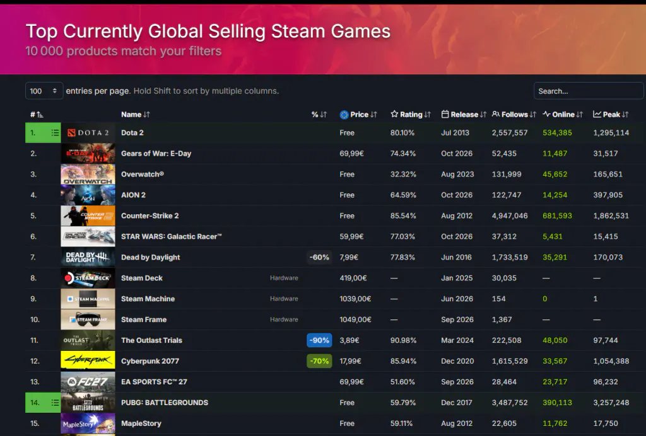Viewport: 646px width, 436px height.
Task: Click The Outlast Trials thumbnail
Action: [x=88, y=340]
